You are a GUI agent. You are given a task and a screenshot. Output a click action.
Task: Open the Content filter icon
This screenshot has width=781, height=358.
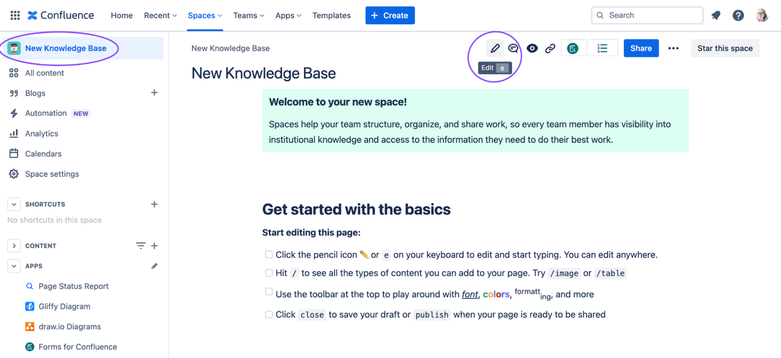(141, 245)
